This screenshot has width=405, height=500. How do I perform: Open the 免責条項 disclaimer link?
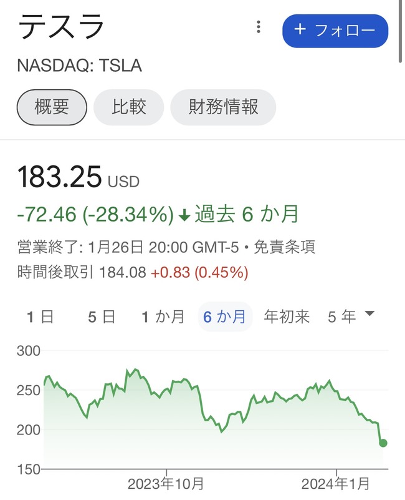[284, 247]
